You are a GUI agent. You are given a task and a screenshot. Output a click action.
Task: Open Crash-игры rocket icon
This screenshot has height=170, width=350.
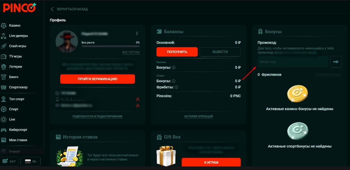pos(3,46)
